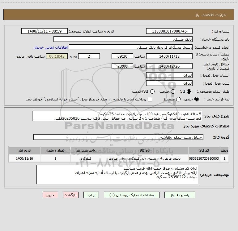Viewport: 238px width, 231px height.
Task: Click the deadline time field 09:30
Action: point(122,56)
